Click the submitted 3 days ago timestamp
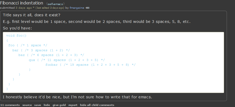 (16, 8)
